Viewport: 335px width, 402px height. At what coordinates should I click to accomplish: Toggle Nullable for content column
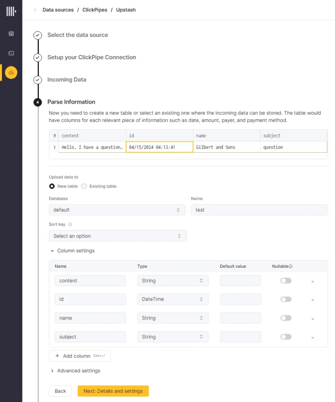click(x=286, y=281)
